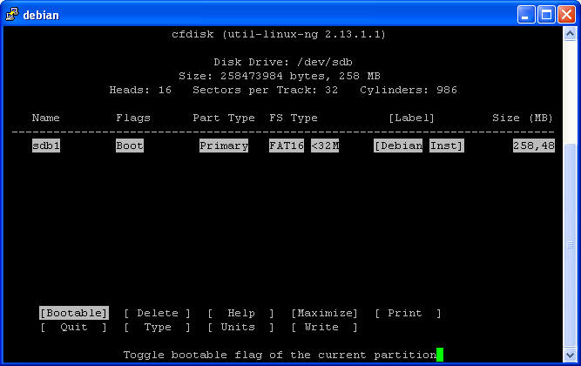581x366 pixels.
Task: Select the Write command
Action: point(325,327)
